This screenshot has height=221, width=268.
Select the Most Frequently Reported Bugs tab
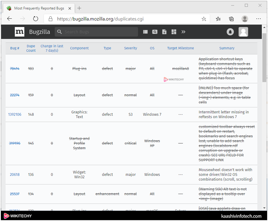39,8
